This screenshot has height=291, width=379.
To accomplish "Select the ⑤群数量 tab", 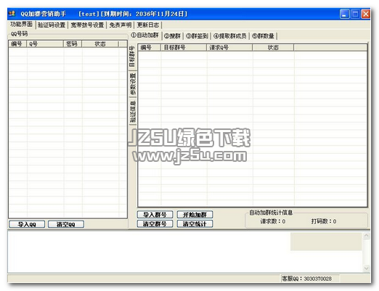I will point(263,36).
